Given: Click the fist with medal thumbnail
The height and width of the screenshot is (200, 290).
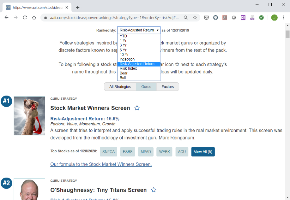Looking at the screenshot, I should coord(29,116).
